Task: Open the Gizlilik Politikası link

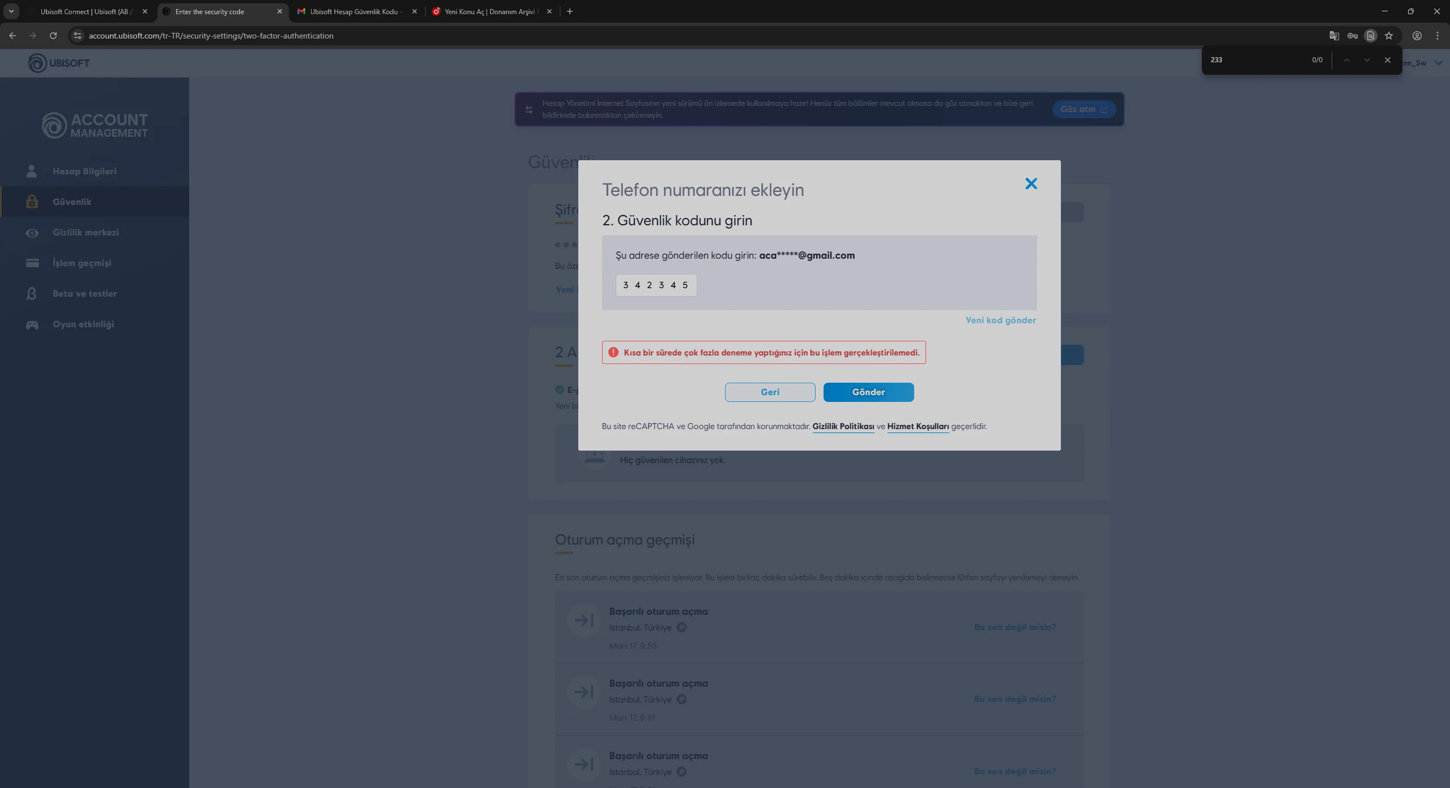Action: [x=843, y=426]
